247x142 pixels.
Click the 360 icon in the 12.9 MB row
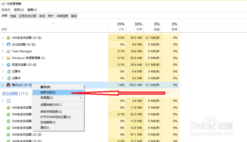coord(8,128)
